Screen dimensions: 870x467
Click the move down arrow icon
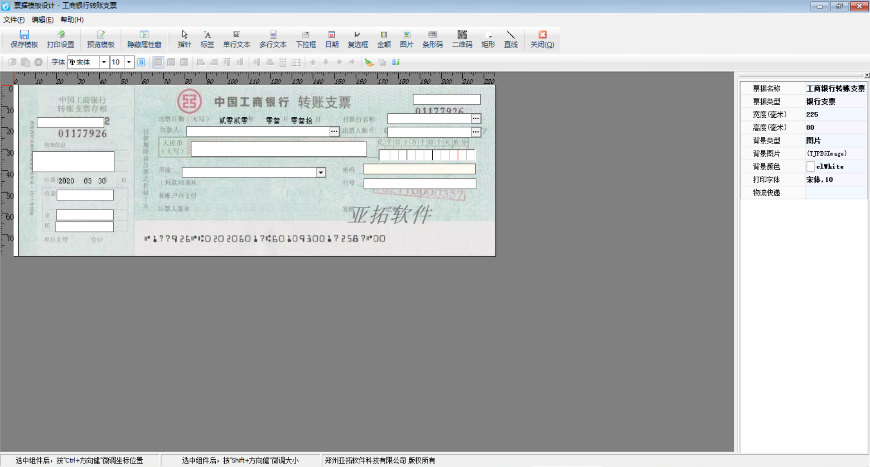(326, 62)
